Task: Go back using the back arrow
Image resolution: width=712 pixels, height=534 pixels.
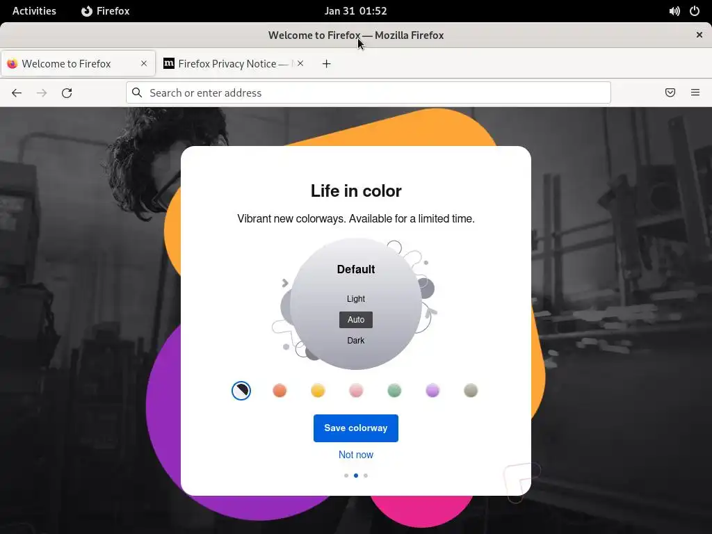Action: pos(17,93)
